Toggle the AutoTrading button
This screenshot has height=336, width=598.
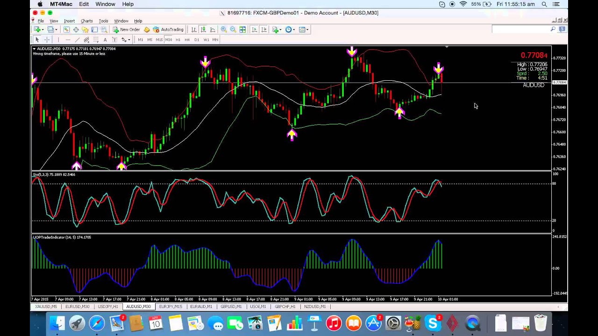[168, 29]
